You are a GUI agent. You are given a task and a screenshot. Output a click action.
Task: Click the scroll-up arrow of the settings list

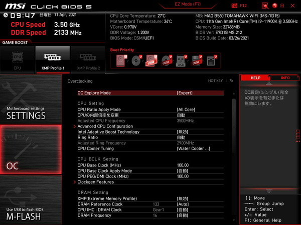point(234,93)
